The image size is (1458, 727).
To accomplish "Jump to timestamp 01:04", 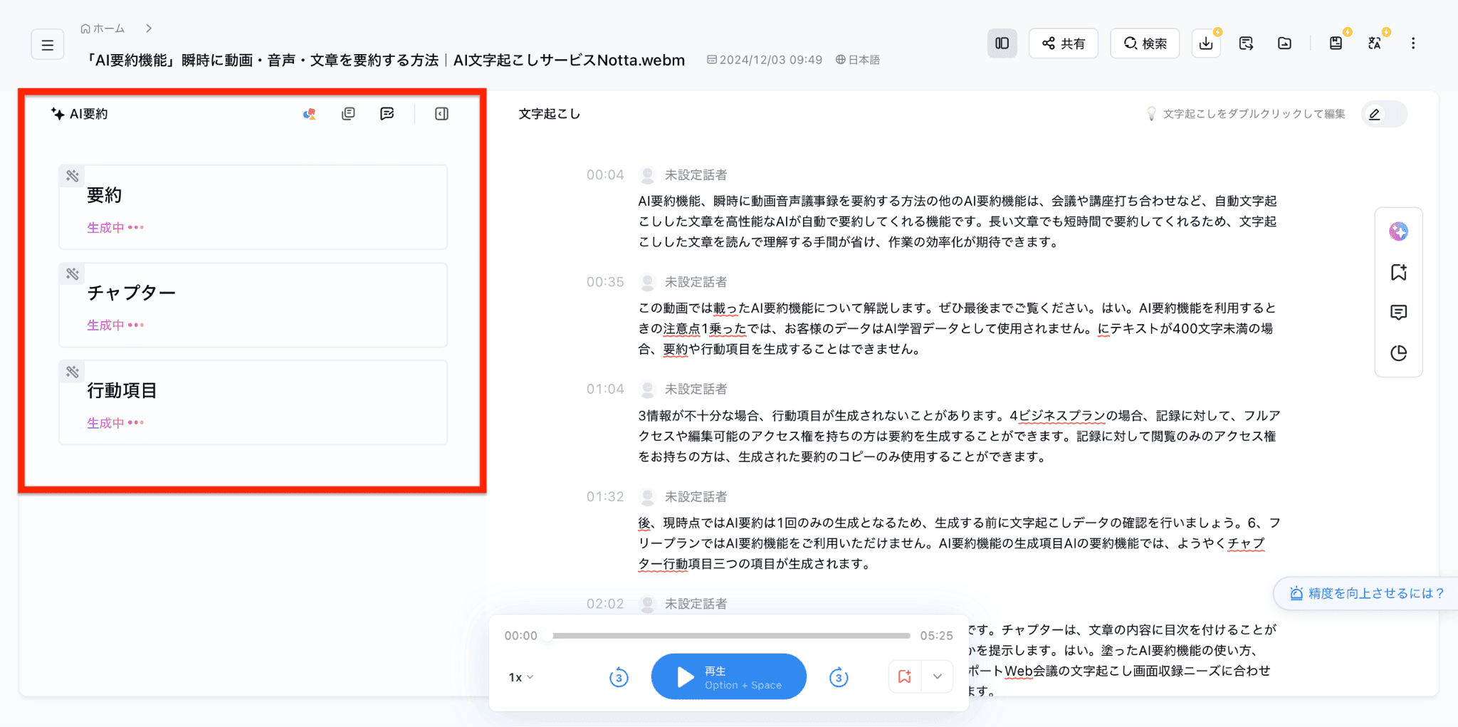I will (605, 389).
